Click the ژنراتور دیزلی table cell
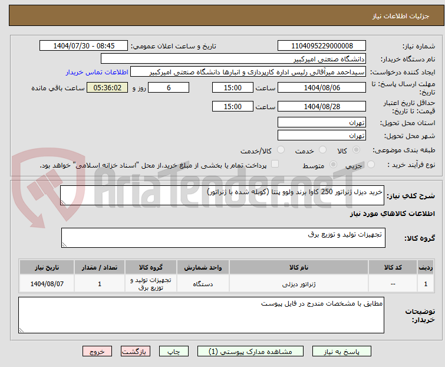Image resolution: width=445 pixels, height=367 pixels. click(x=299, y=284)
